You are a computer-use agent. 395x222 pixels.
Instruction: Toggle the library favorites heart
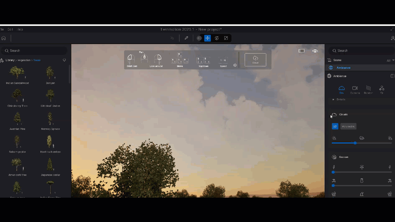(x=64, y=60)
